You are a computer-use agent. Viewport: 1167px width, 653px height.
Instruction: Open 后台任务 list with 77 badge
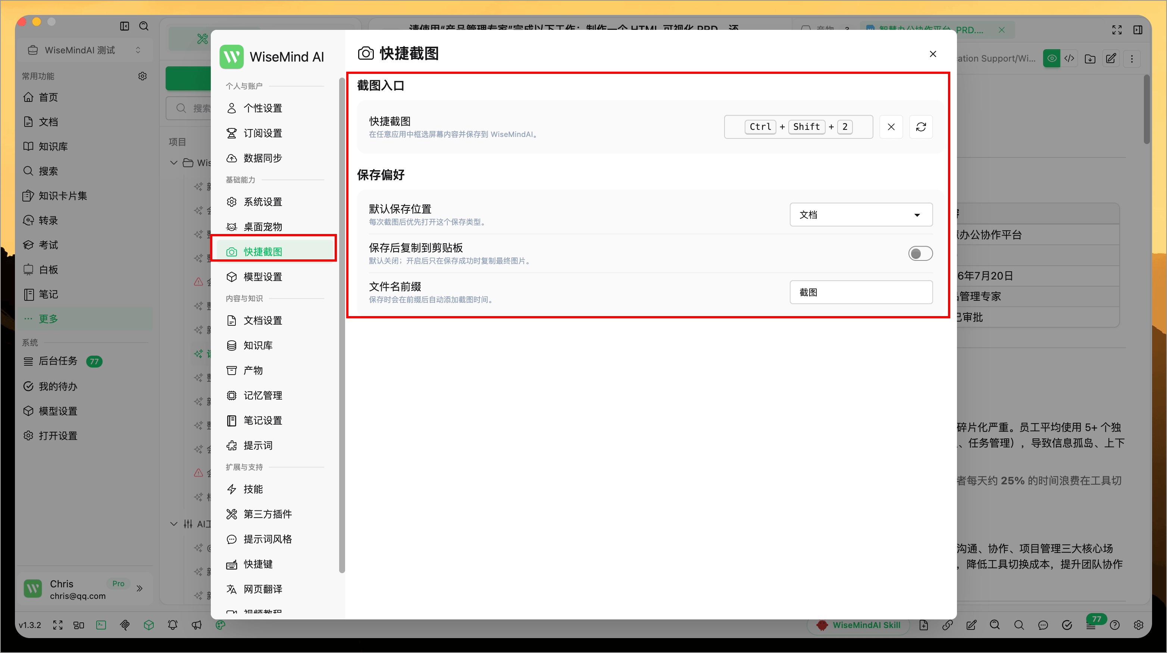click(85, 361)
